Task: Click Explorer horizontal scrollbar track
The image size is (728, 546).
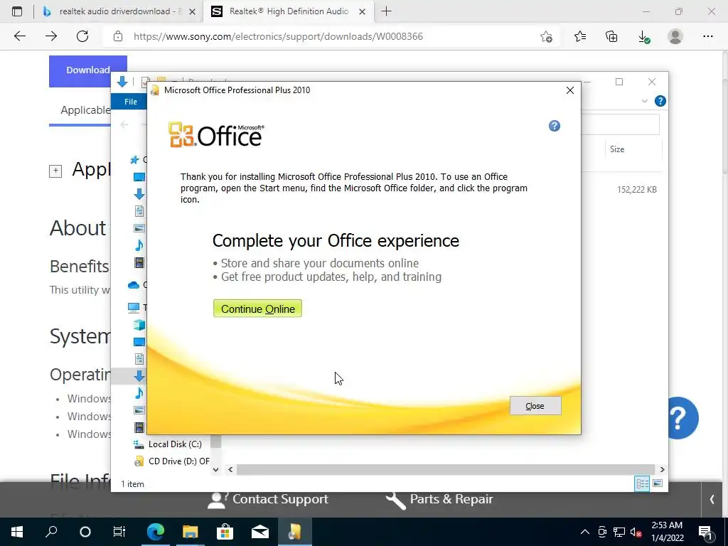Action: [x=446, y=469]
